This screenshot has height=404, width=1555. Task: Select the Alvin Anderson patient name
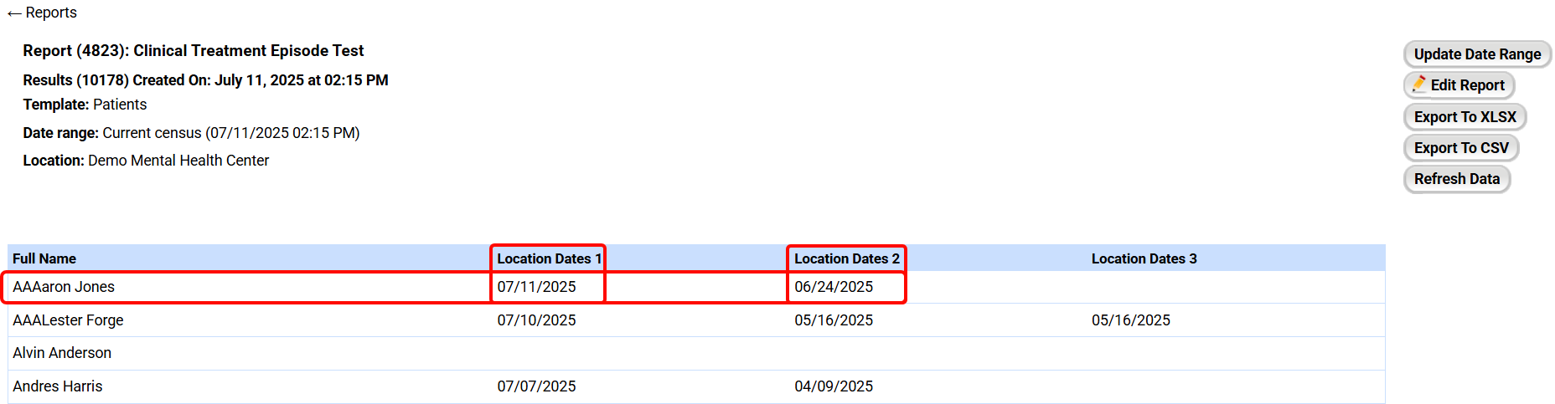pyautogui.click(x=62, y=353)
